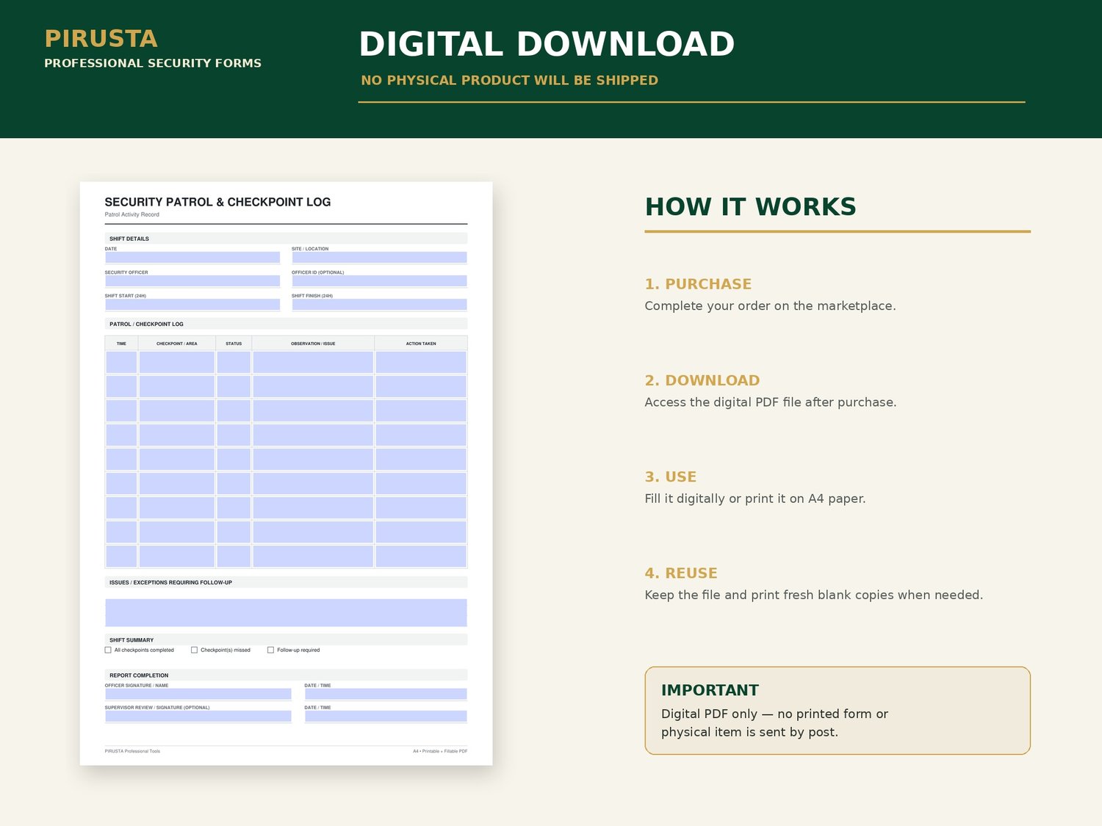Click the Security Officer input field
The image size is (1102, 826).
tap(192, 281)
